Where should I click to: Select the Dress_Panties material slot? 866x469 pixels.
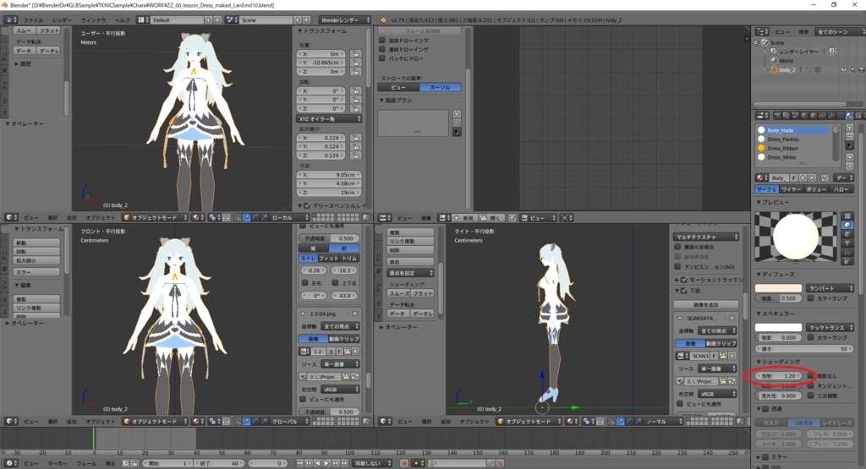click(x=792, y=139)
